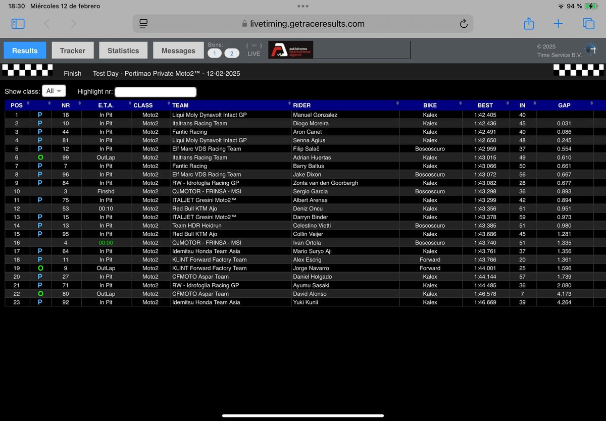Tap the three-dot multitasking menu at top
Screen dimensions: 606x421
(x=303, y=6)
